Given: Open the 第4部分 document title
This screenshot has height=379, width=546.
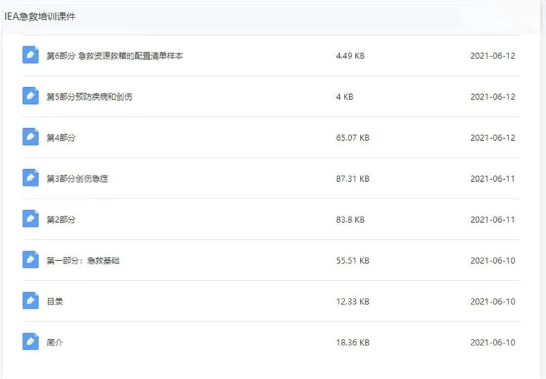Looking at the screenshot, I should [x=61, y=138].
